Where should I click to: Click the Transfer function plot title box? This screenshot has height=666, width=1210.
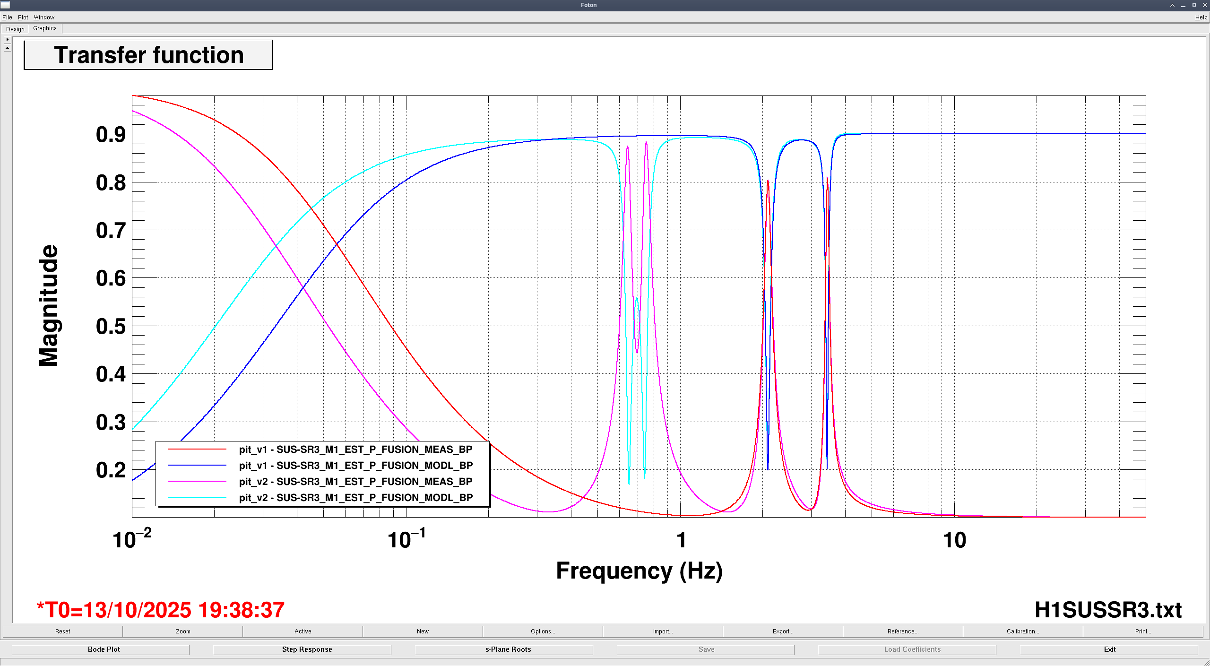[148, 55]
